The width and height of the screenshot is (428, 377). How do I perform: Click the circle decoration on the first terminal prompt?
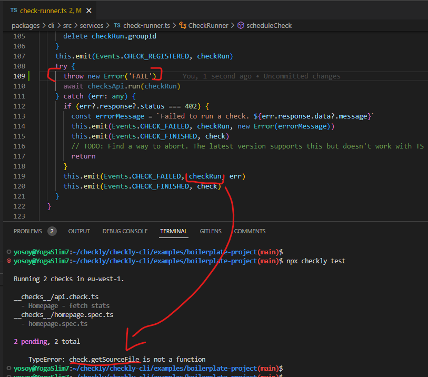click(x=9, y=252)
